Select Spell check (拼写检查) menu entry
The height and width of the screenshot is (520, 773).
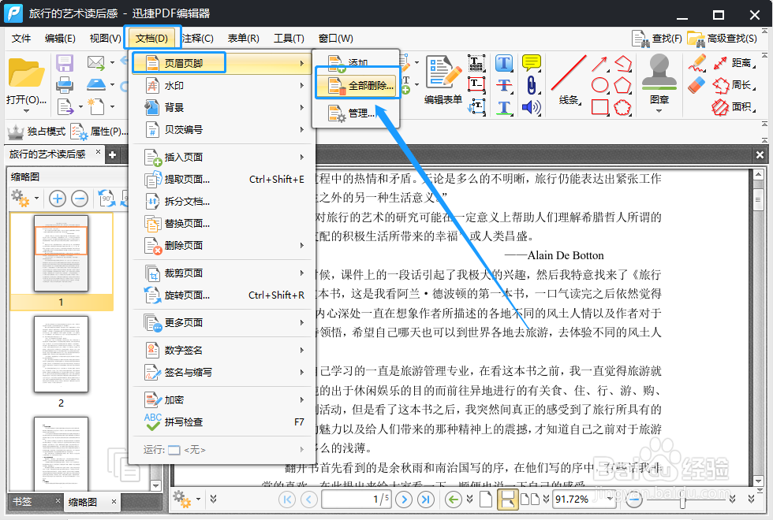pos(222,422)
